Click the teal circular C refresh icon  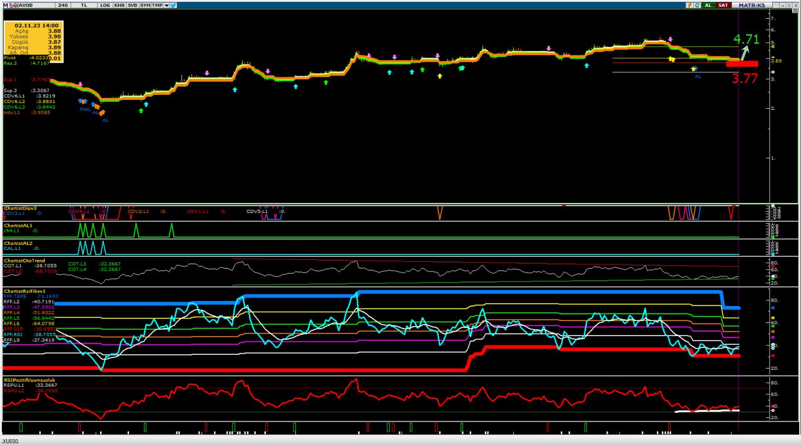point(698,5)
